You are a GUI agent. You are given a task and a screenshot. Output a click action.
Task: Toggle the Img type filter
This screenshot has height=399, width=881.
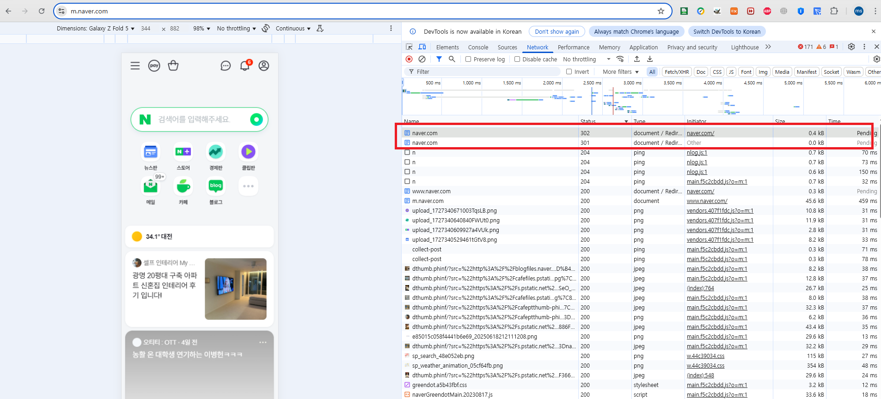tap(763, 71)
